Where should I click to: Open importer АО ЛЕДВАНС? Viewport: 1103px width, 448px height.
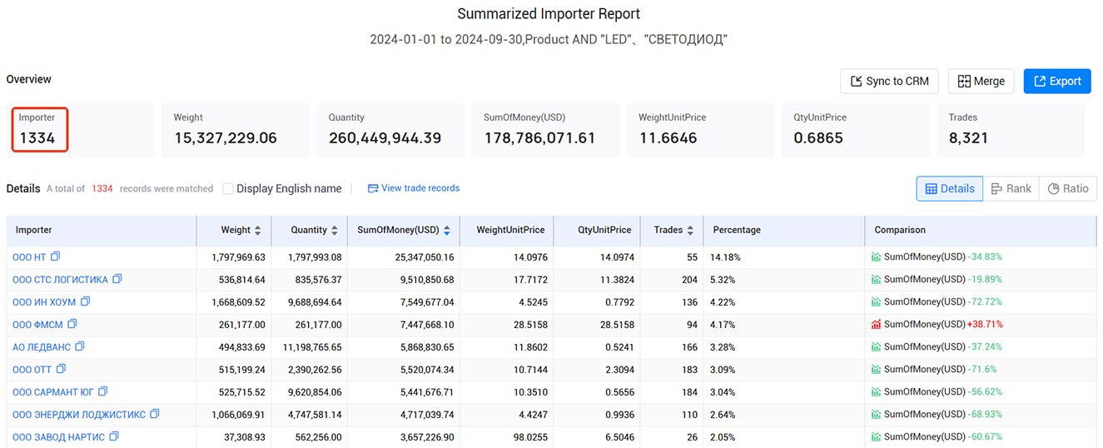pyautogui.click(x=42, y=347)
